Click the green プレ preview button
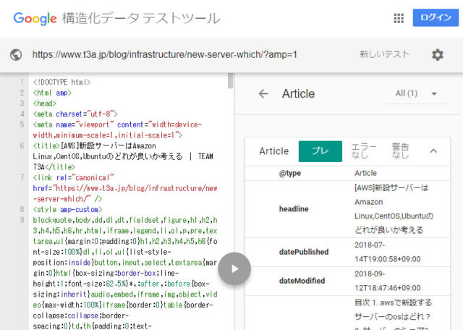 [320, 151]
